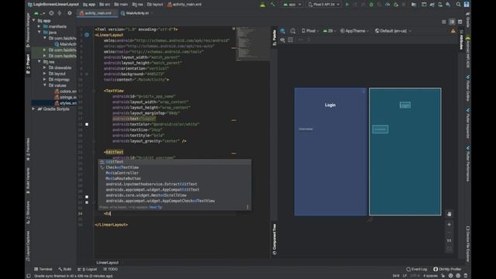Click the Select Opened File target icon
The height and width of the screenshot is (279, 496).
(51, 13)
